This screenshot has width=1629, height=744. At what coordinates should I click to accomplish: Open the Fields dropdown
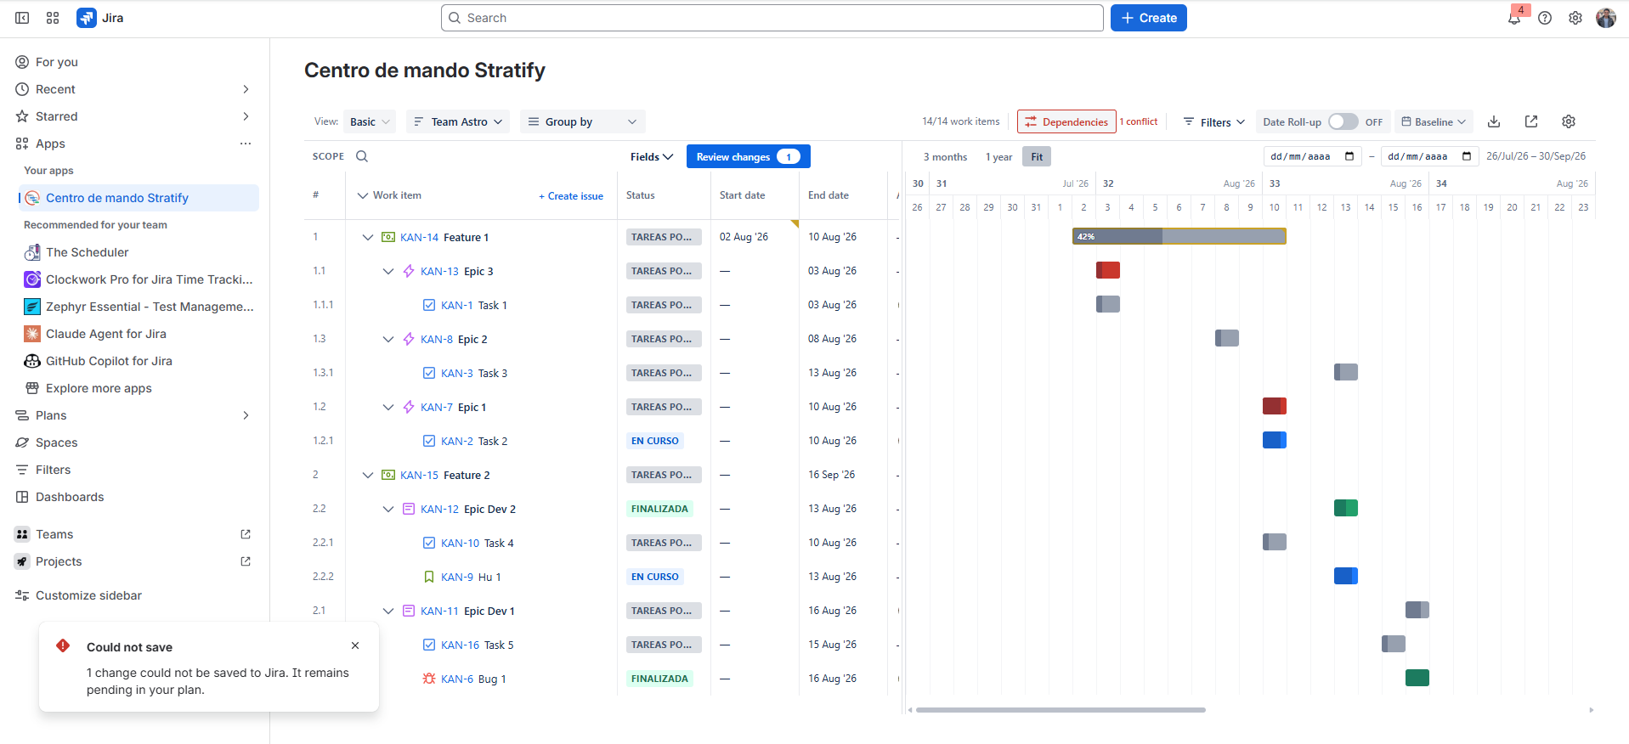pos(652,156)
